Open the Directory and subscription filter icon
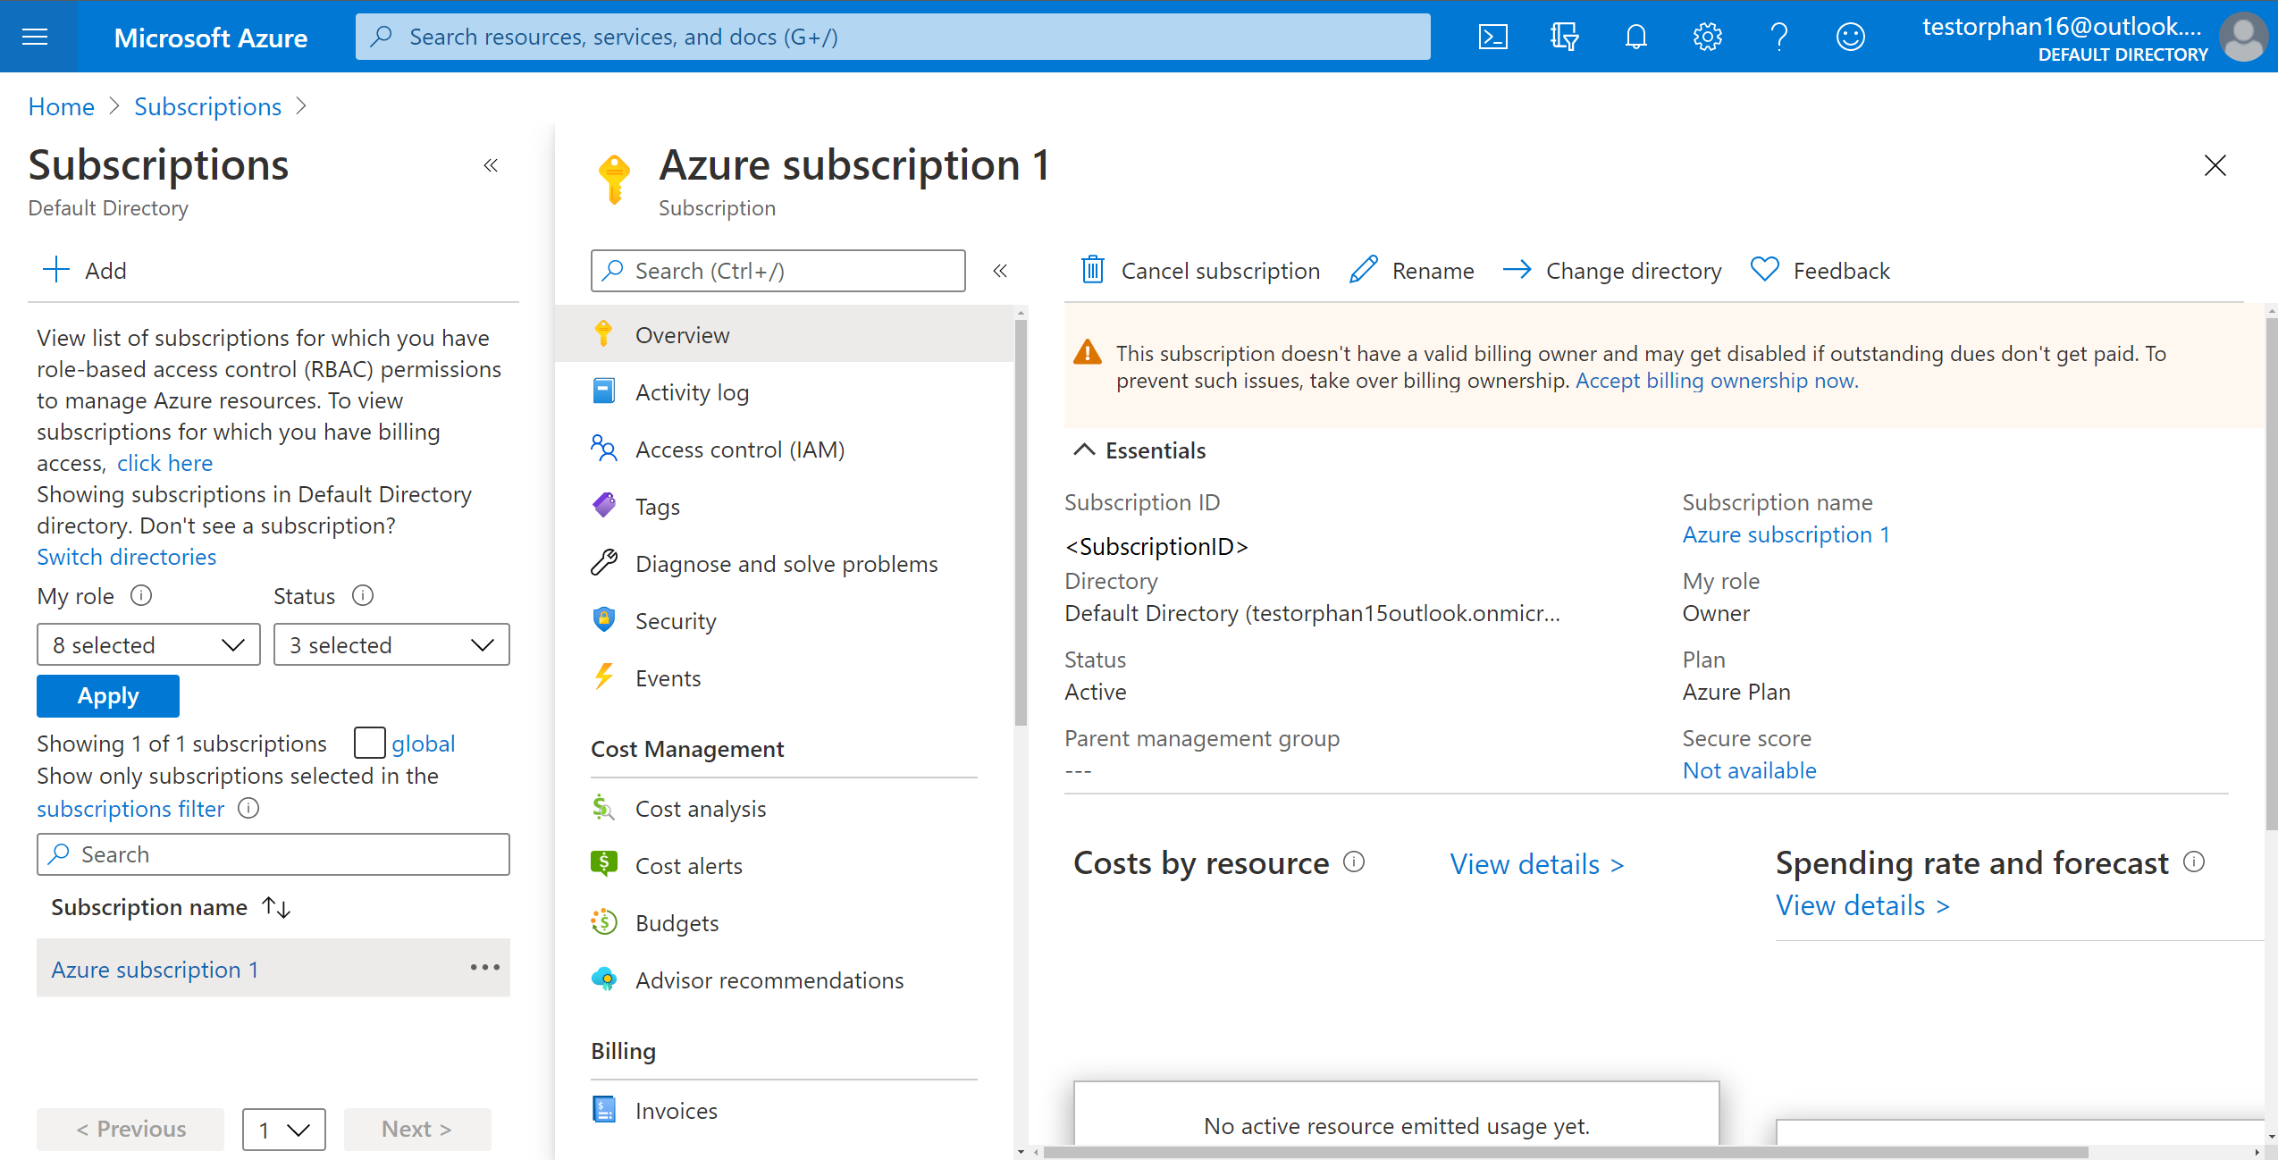 1564,37
